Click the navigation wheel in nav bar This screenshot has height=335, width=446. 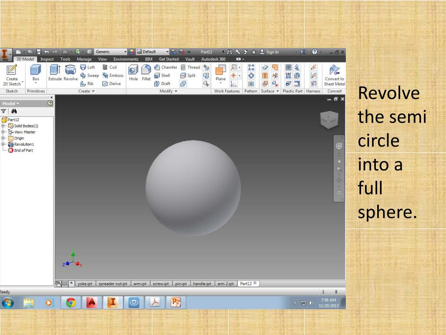coord(339,146)
